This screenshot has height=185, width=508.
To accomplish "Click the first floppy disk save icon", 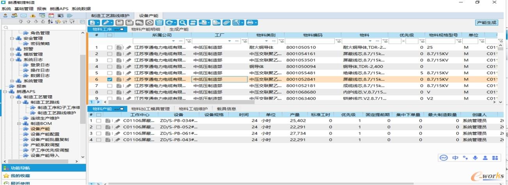I will tap(119, 23).
